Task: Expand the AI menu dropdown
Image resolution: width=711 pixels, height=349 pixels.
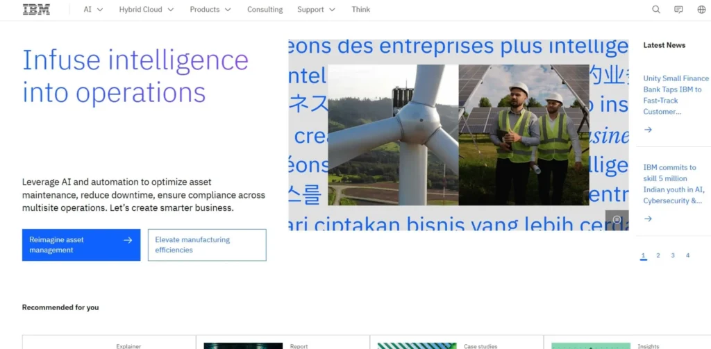Action: (94, 10)
